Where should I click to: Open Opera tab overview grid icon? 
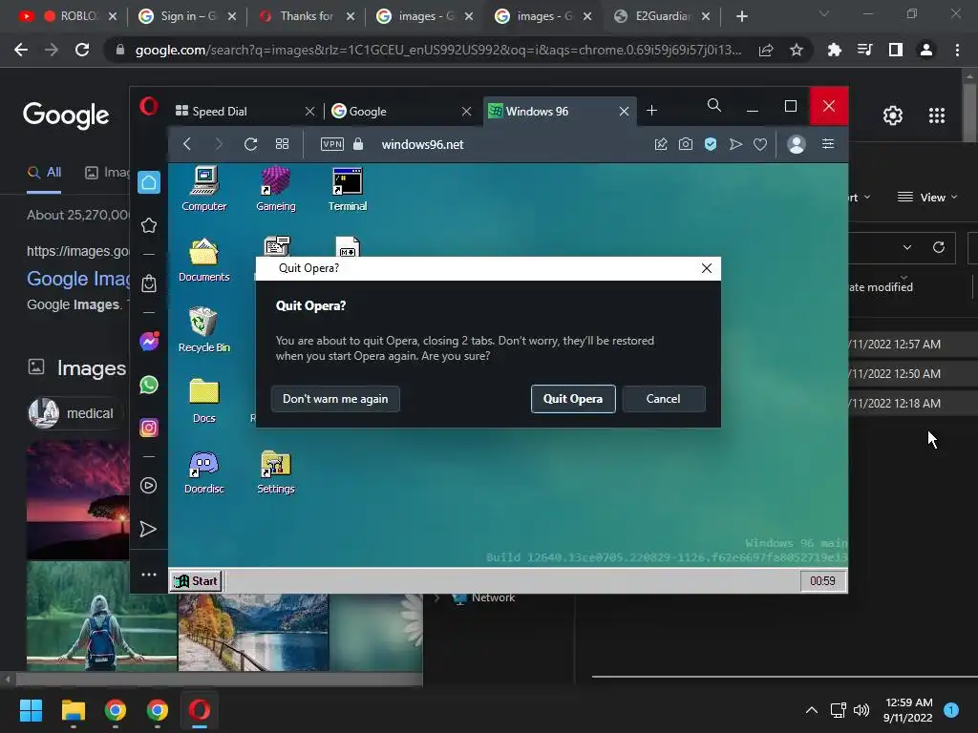tap(282, 144)
